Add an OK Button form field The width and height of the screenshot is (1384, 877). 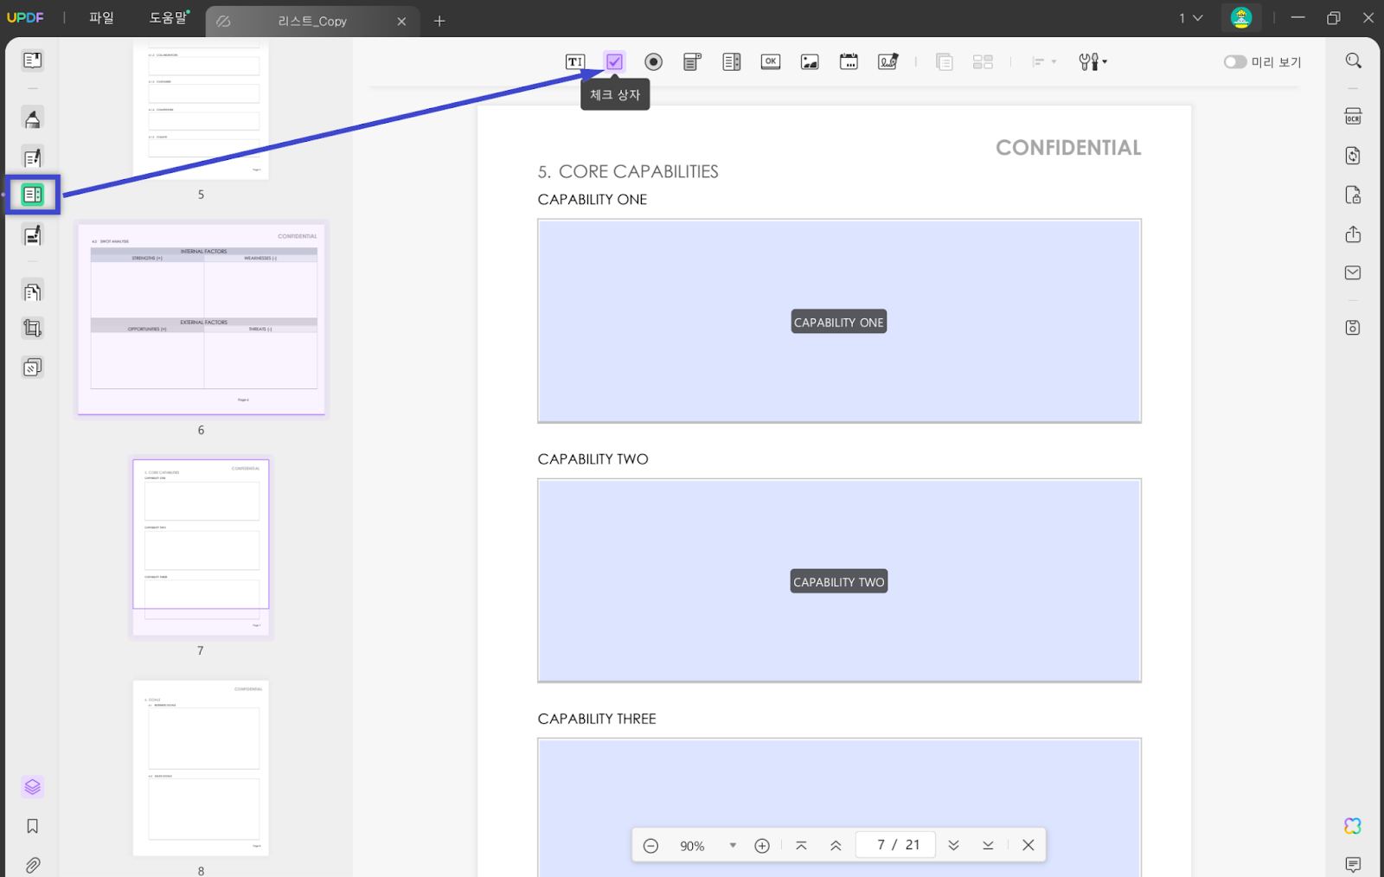[x=771, y=62]
